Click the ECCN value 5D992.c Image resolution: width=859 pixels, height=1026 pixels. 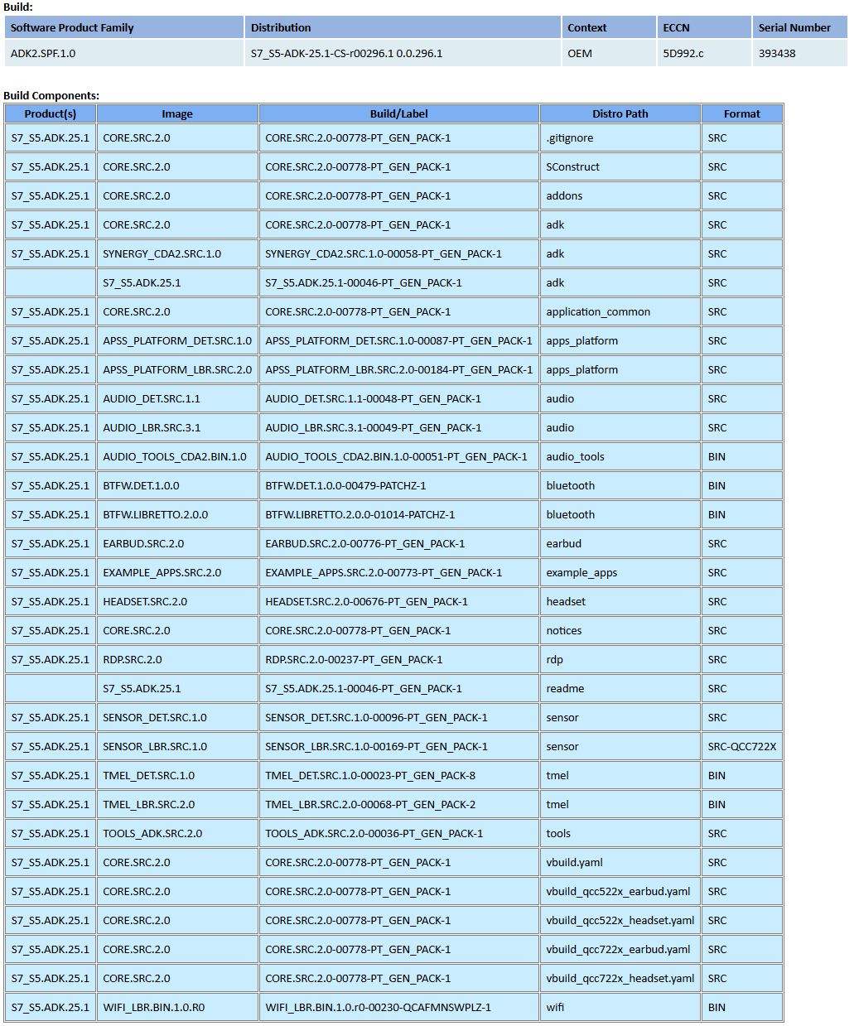pyautogui.click(x=683, y=53)
